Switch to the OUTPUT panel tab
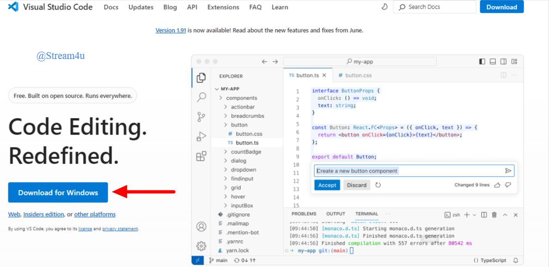Image resolution: width=549 pixels, height=267 pixels. (336, 214)
